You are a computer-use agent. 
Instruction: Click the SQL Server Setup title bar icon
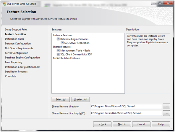pyautogui.click(x=4, y=4)
